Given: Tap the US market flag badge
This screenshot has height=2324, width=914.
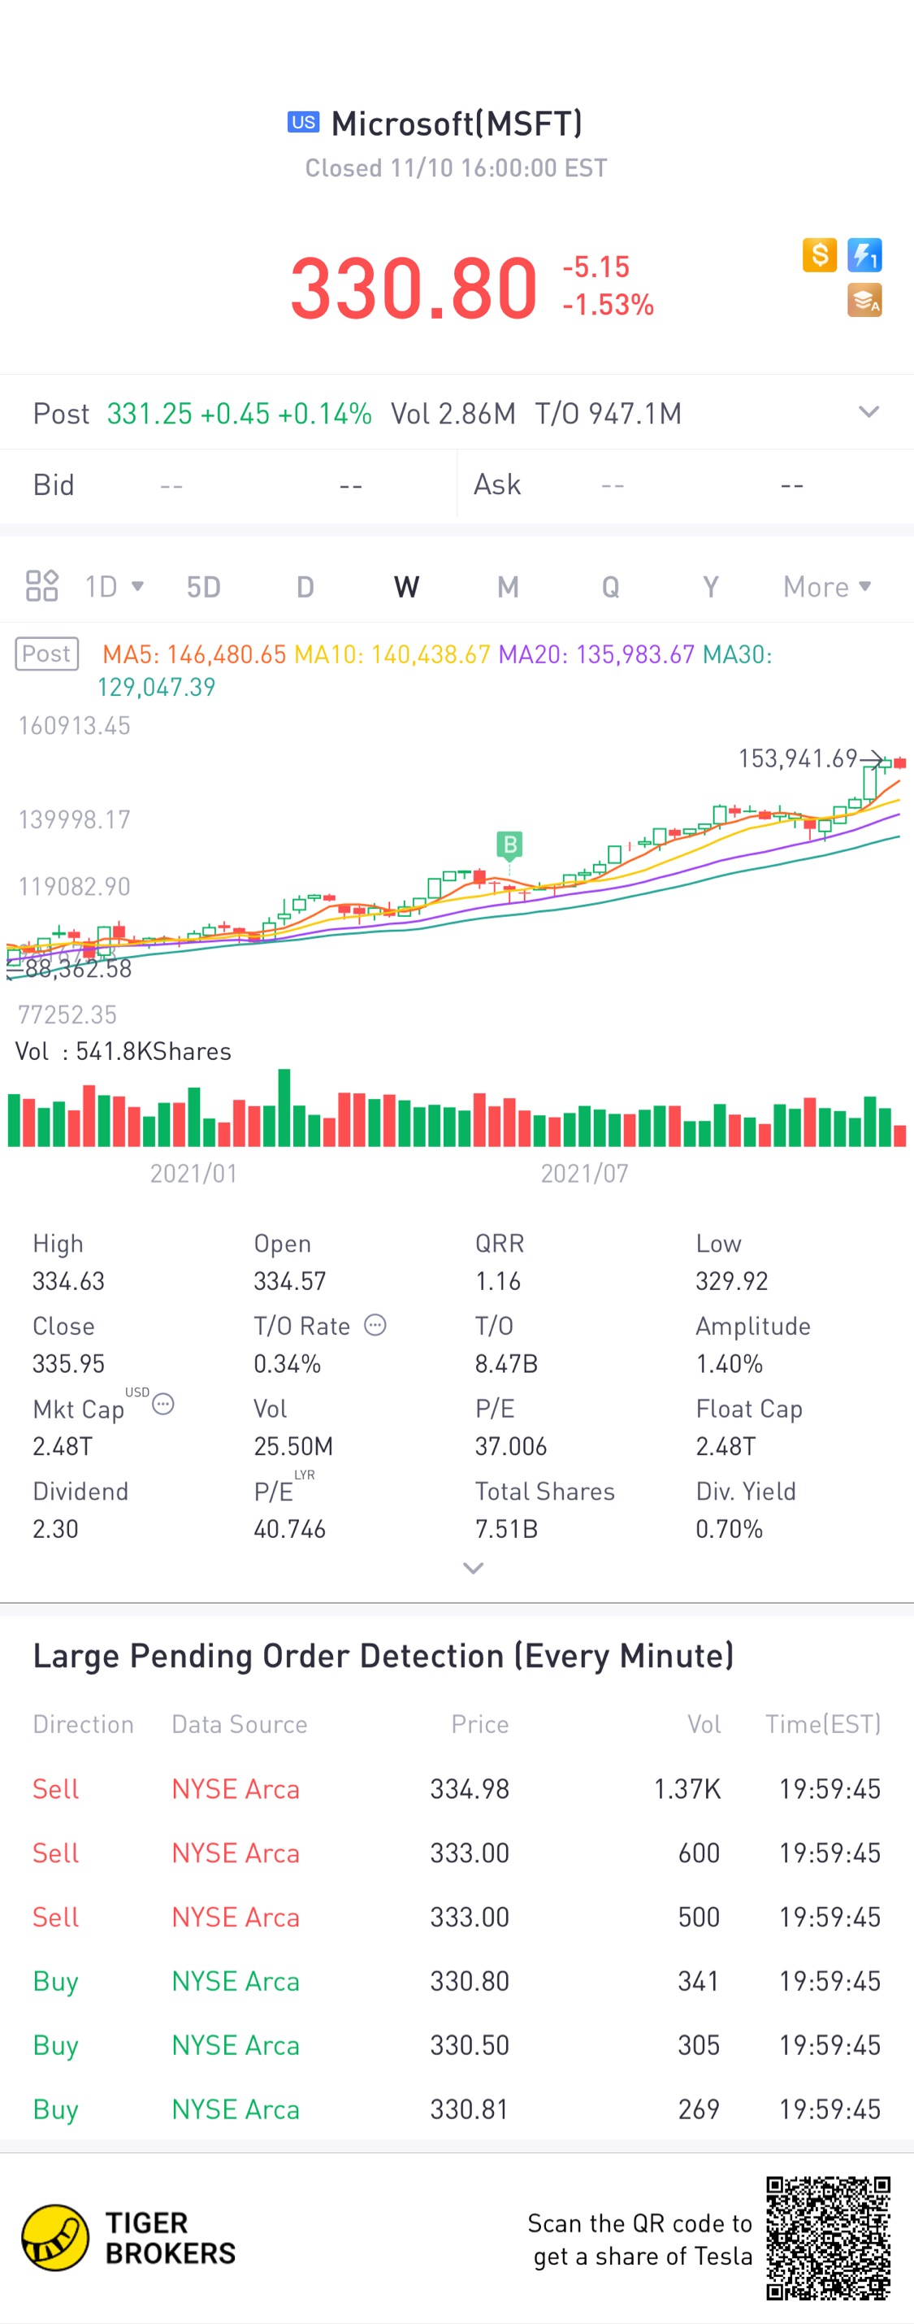Looking at the screenshot, I should click(x=303, y=122).
